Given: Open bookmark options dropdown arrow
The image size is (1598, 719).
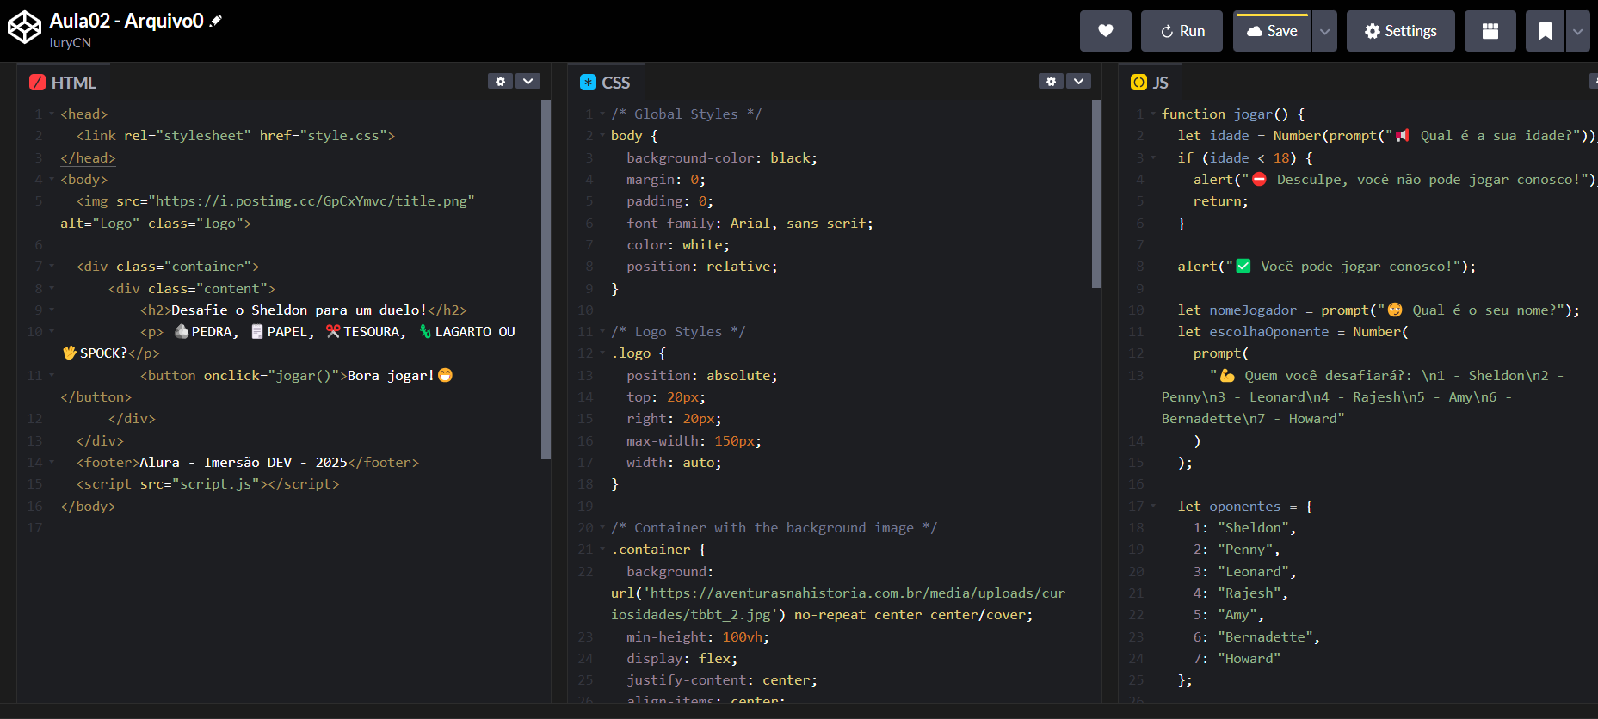Looking at the screenshot, I should click(1577, 31).
